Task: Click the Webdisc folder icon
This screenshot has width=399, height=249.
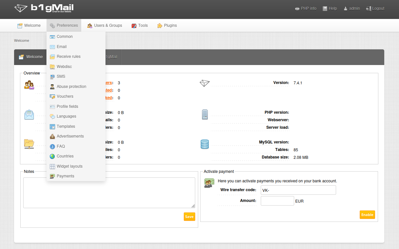Action: [x=52, y=67]
